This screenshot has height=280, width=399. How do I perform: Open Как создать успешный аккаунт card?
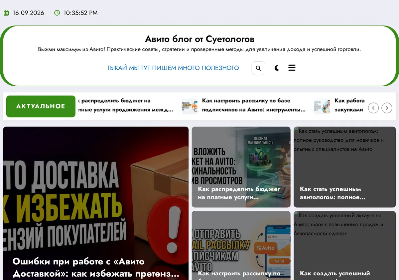click(345, 245)
